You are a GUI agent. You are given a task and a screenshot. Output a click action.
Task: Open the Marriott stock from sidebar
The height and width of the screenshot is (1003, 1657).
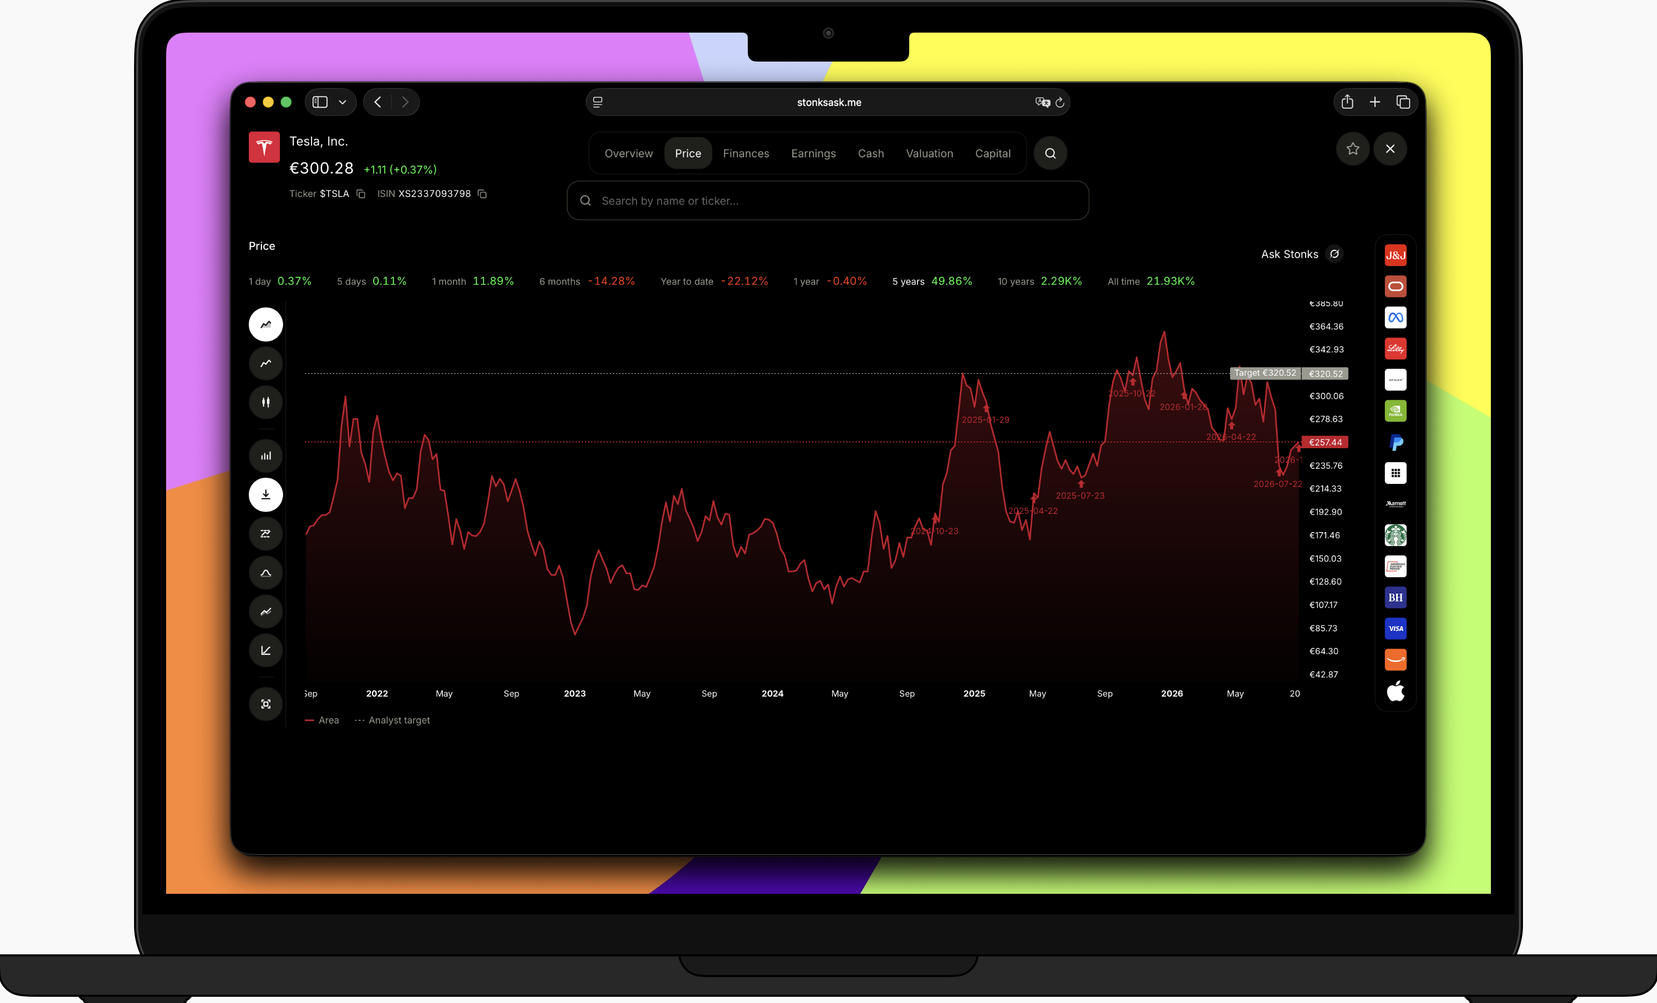pyautogui.click(x=1395, y=504)
